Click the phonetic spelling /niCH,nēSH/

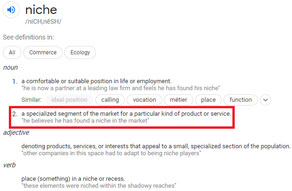coord(43,21)
